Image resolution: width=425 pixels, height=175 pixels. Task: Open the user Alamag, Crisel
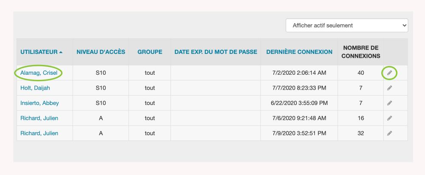tap(39, 73)
